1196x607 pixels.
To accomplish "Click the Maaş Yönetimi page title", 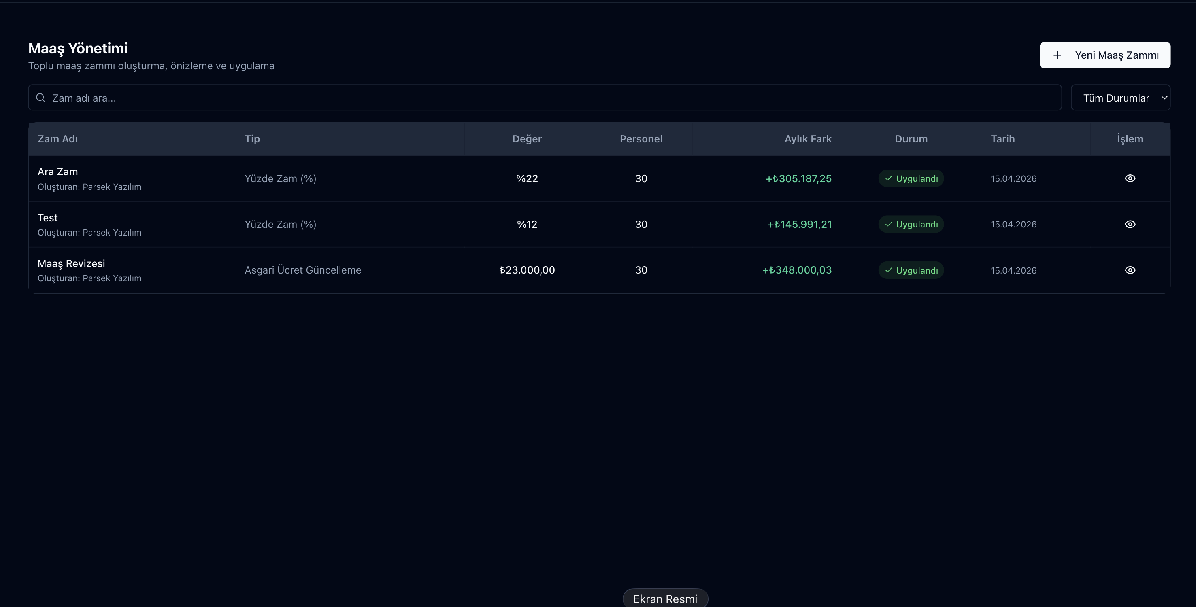I will 78,48.
